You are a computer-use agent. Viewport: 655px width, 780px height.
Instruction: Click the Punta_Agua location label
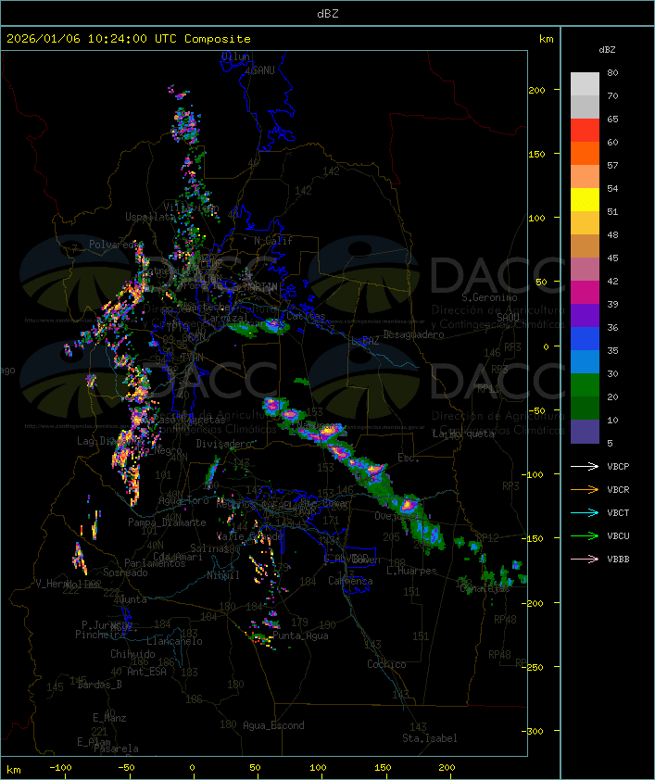click(300, 635)
